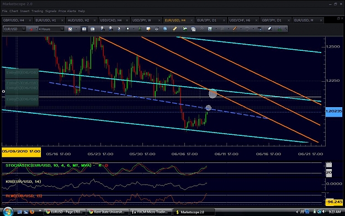Open dropdown arrow beside flag tool

(134, 29)
